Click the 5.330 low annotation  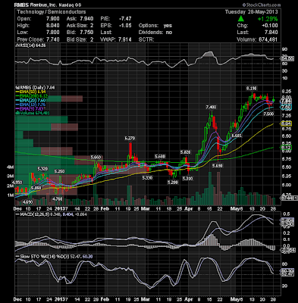point(147,178)
